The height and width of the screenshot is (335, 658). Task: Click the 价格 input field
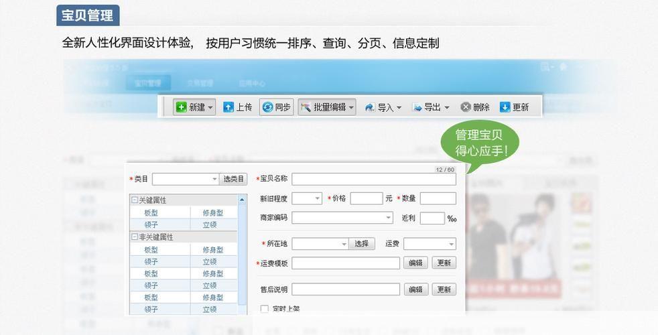[x=367, y=198]
